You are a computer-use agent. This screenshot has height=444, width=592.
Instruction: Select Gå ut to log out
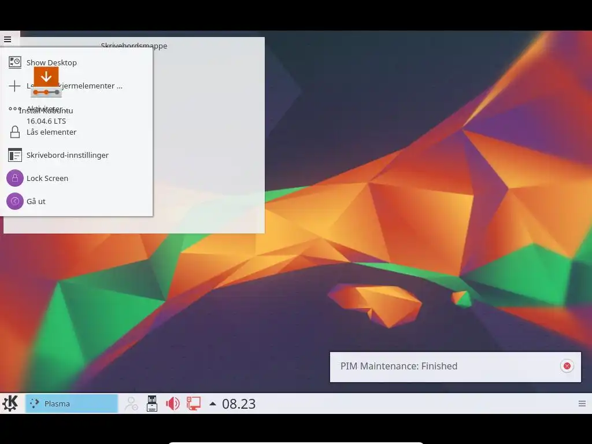click(x=76, y=201)
